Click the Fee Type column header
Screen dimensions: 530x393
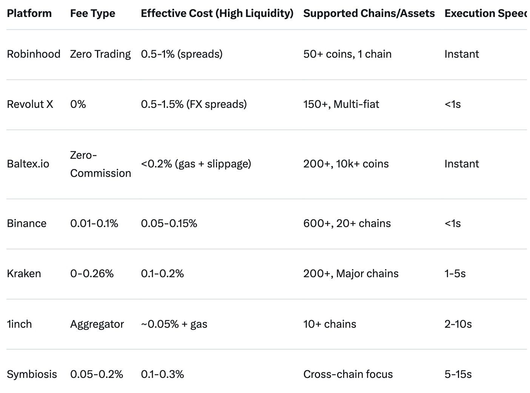92,13
